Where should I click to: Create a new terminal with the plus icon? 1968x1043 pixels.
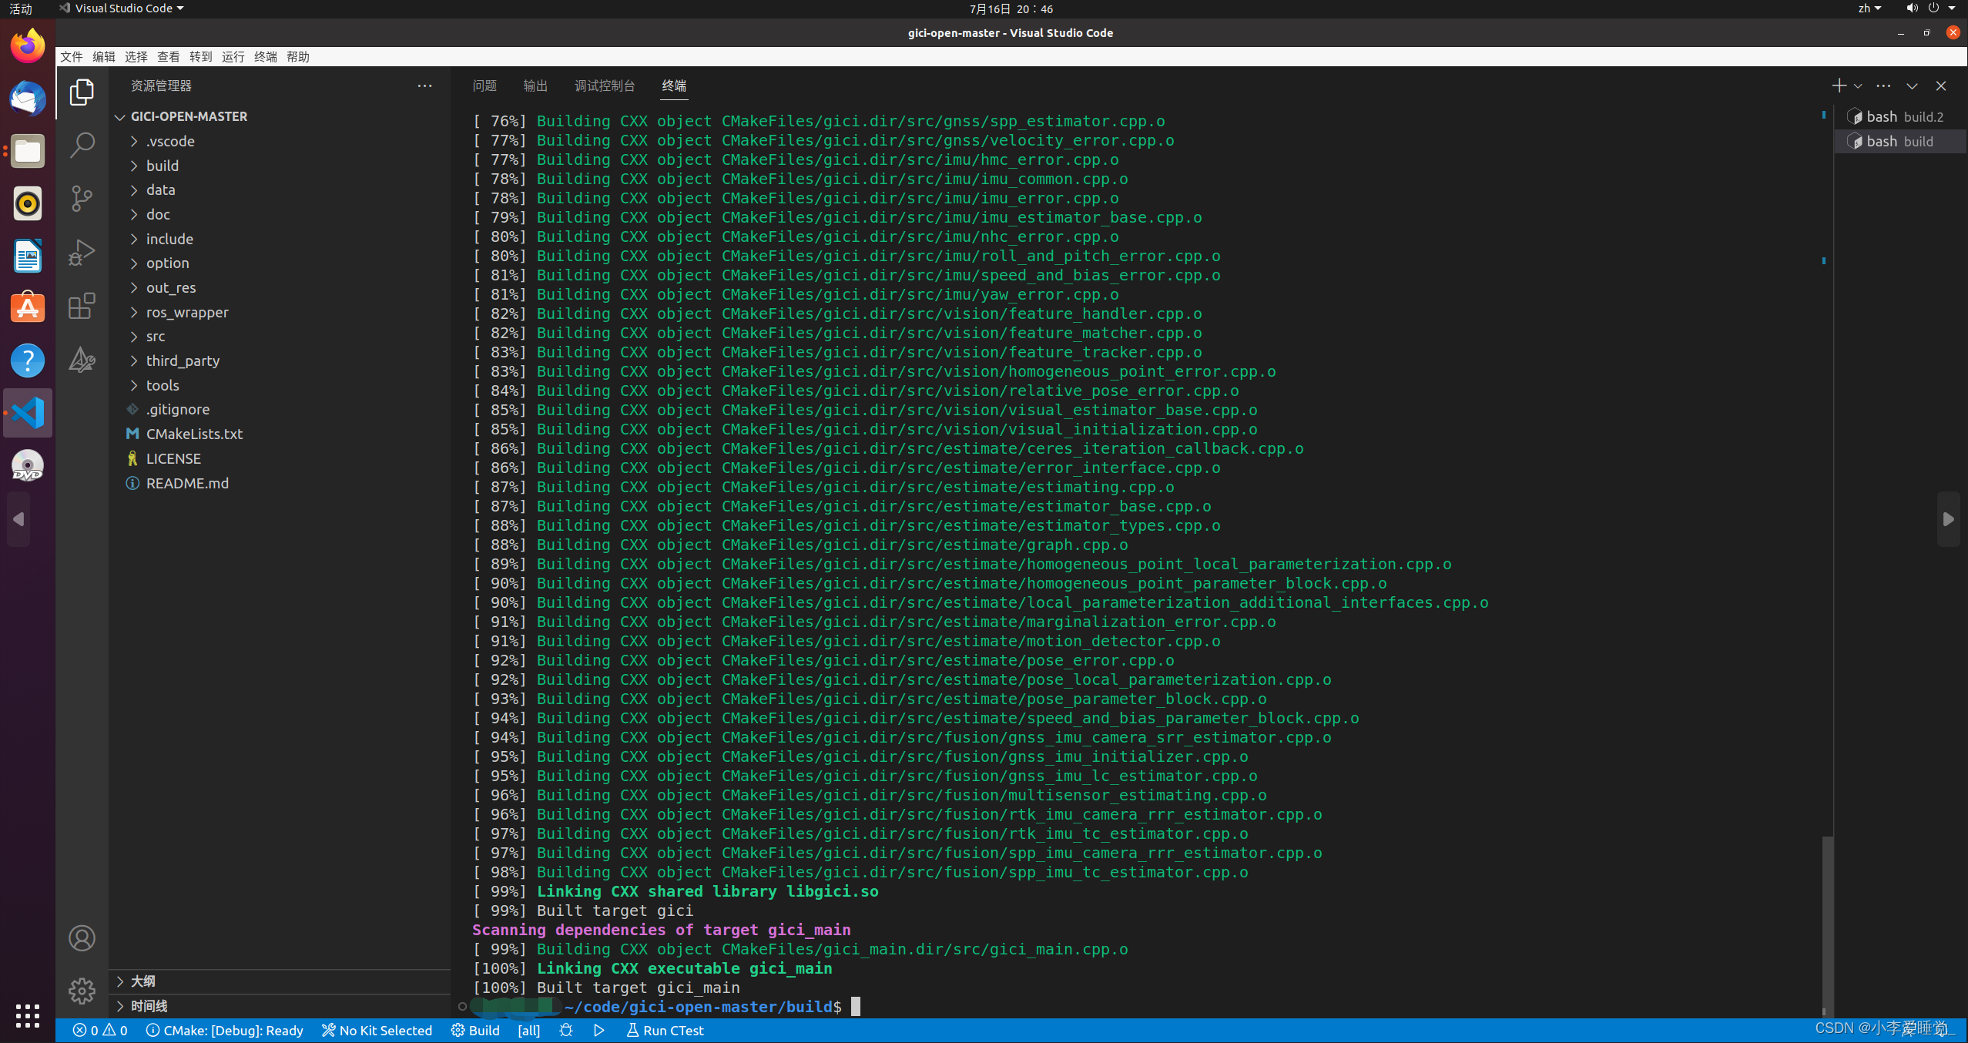(x=1839, y=86)
